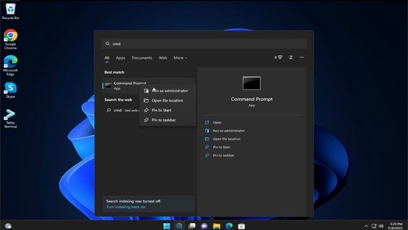
Task: Open the Windows Start button
Action: pyautogui.click(x=166, y=226)
